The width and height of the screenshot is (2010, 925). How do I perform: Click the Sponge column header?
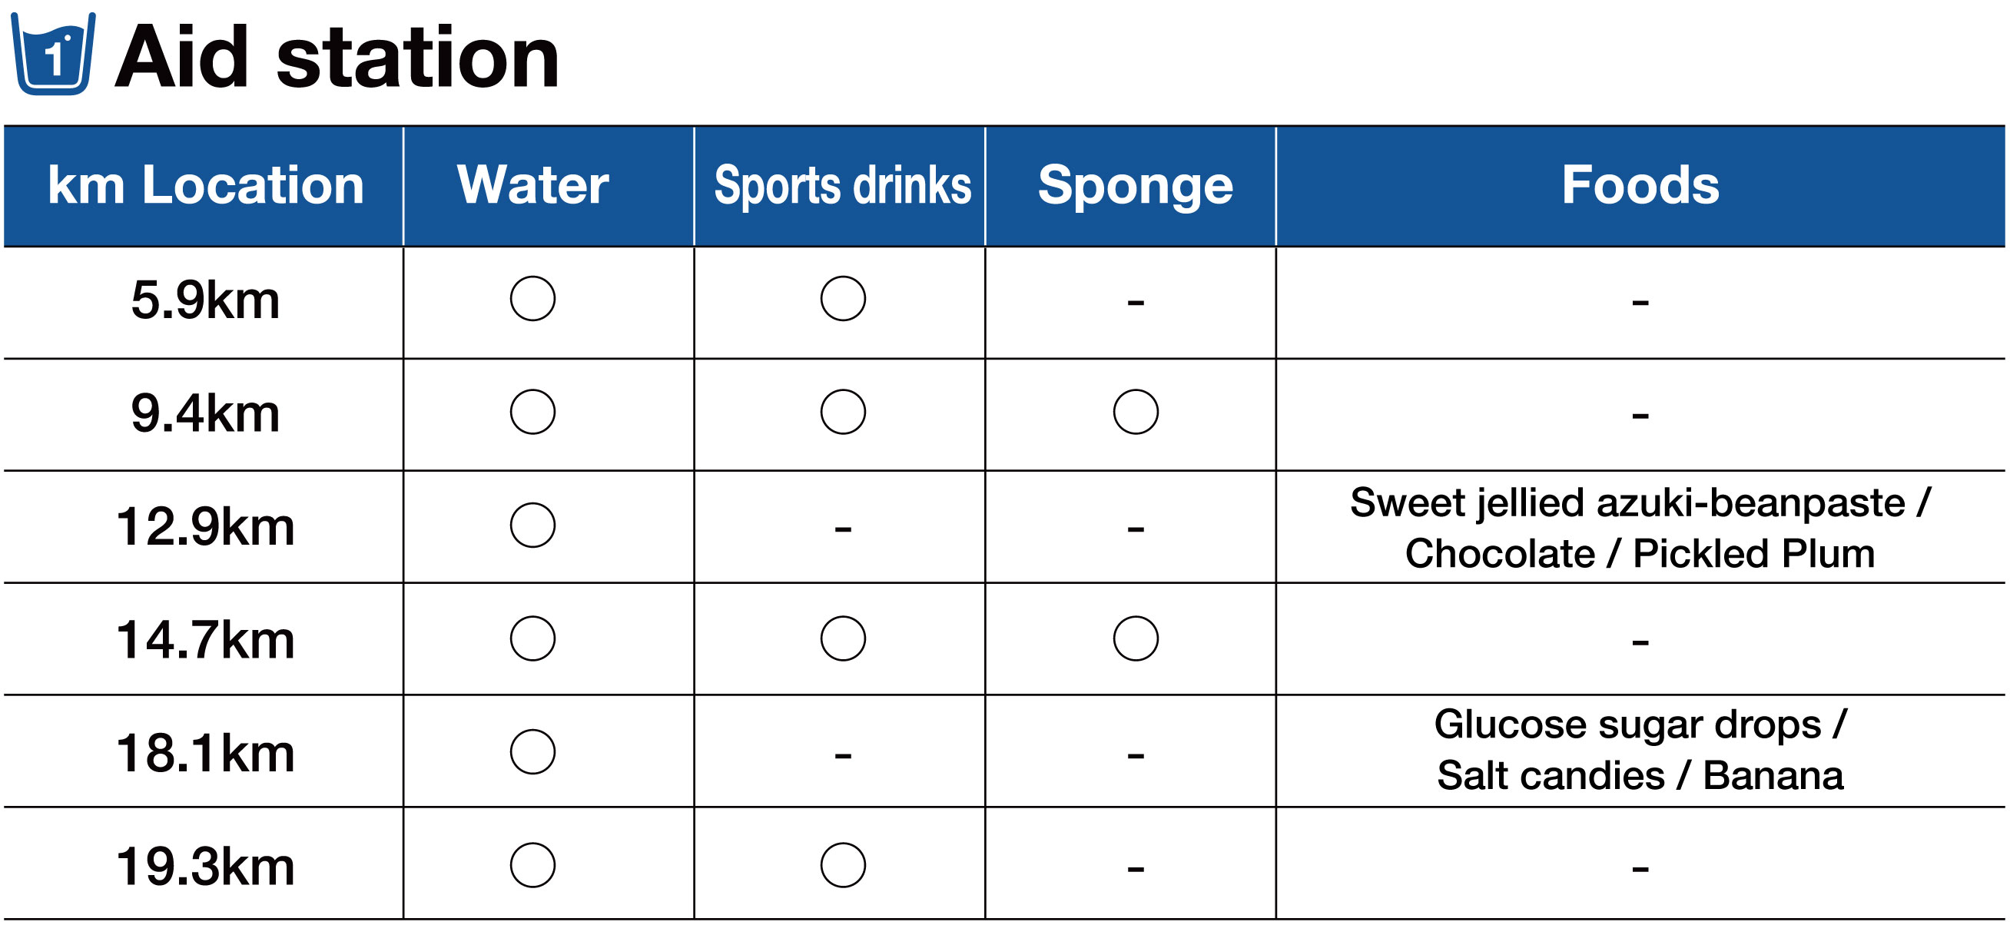click(1136, 186)
